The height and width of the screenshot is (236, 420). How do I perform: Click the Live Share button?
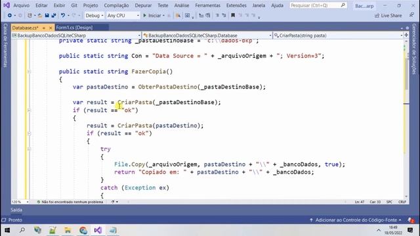(388, 16)
